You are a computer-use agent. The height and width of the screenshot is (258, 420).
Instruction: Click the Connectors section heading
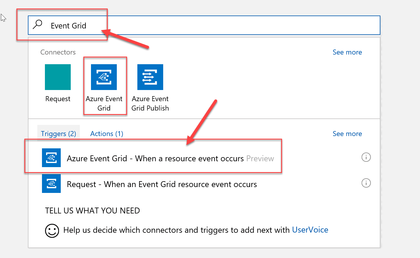(58, 52)
